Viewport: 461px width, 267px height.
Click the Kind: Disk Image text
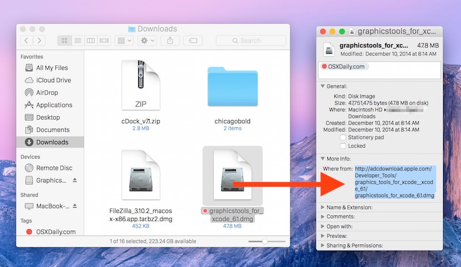click(354, 96)
